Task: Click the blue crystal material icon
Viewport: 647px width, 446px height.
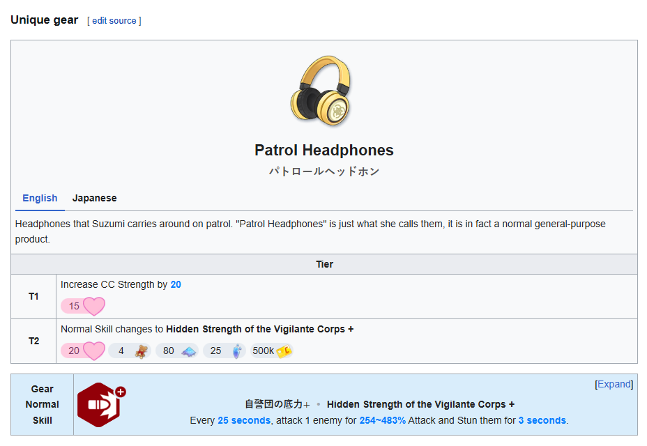Action: tap(237, 351)
